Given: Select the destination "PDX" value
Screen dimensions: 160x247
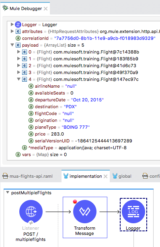Looking at the screenshot, I should (x=70, y=107).
